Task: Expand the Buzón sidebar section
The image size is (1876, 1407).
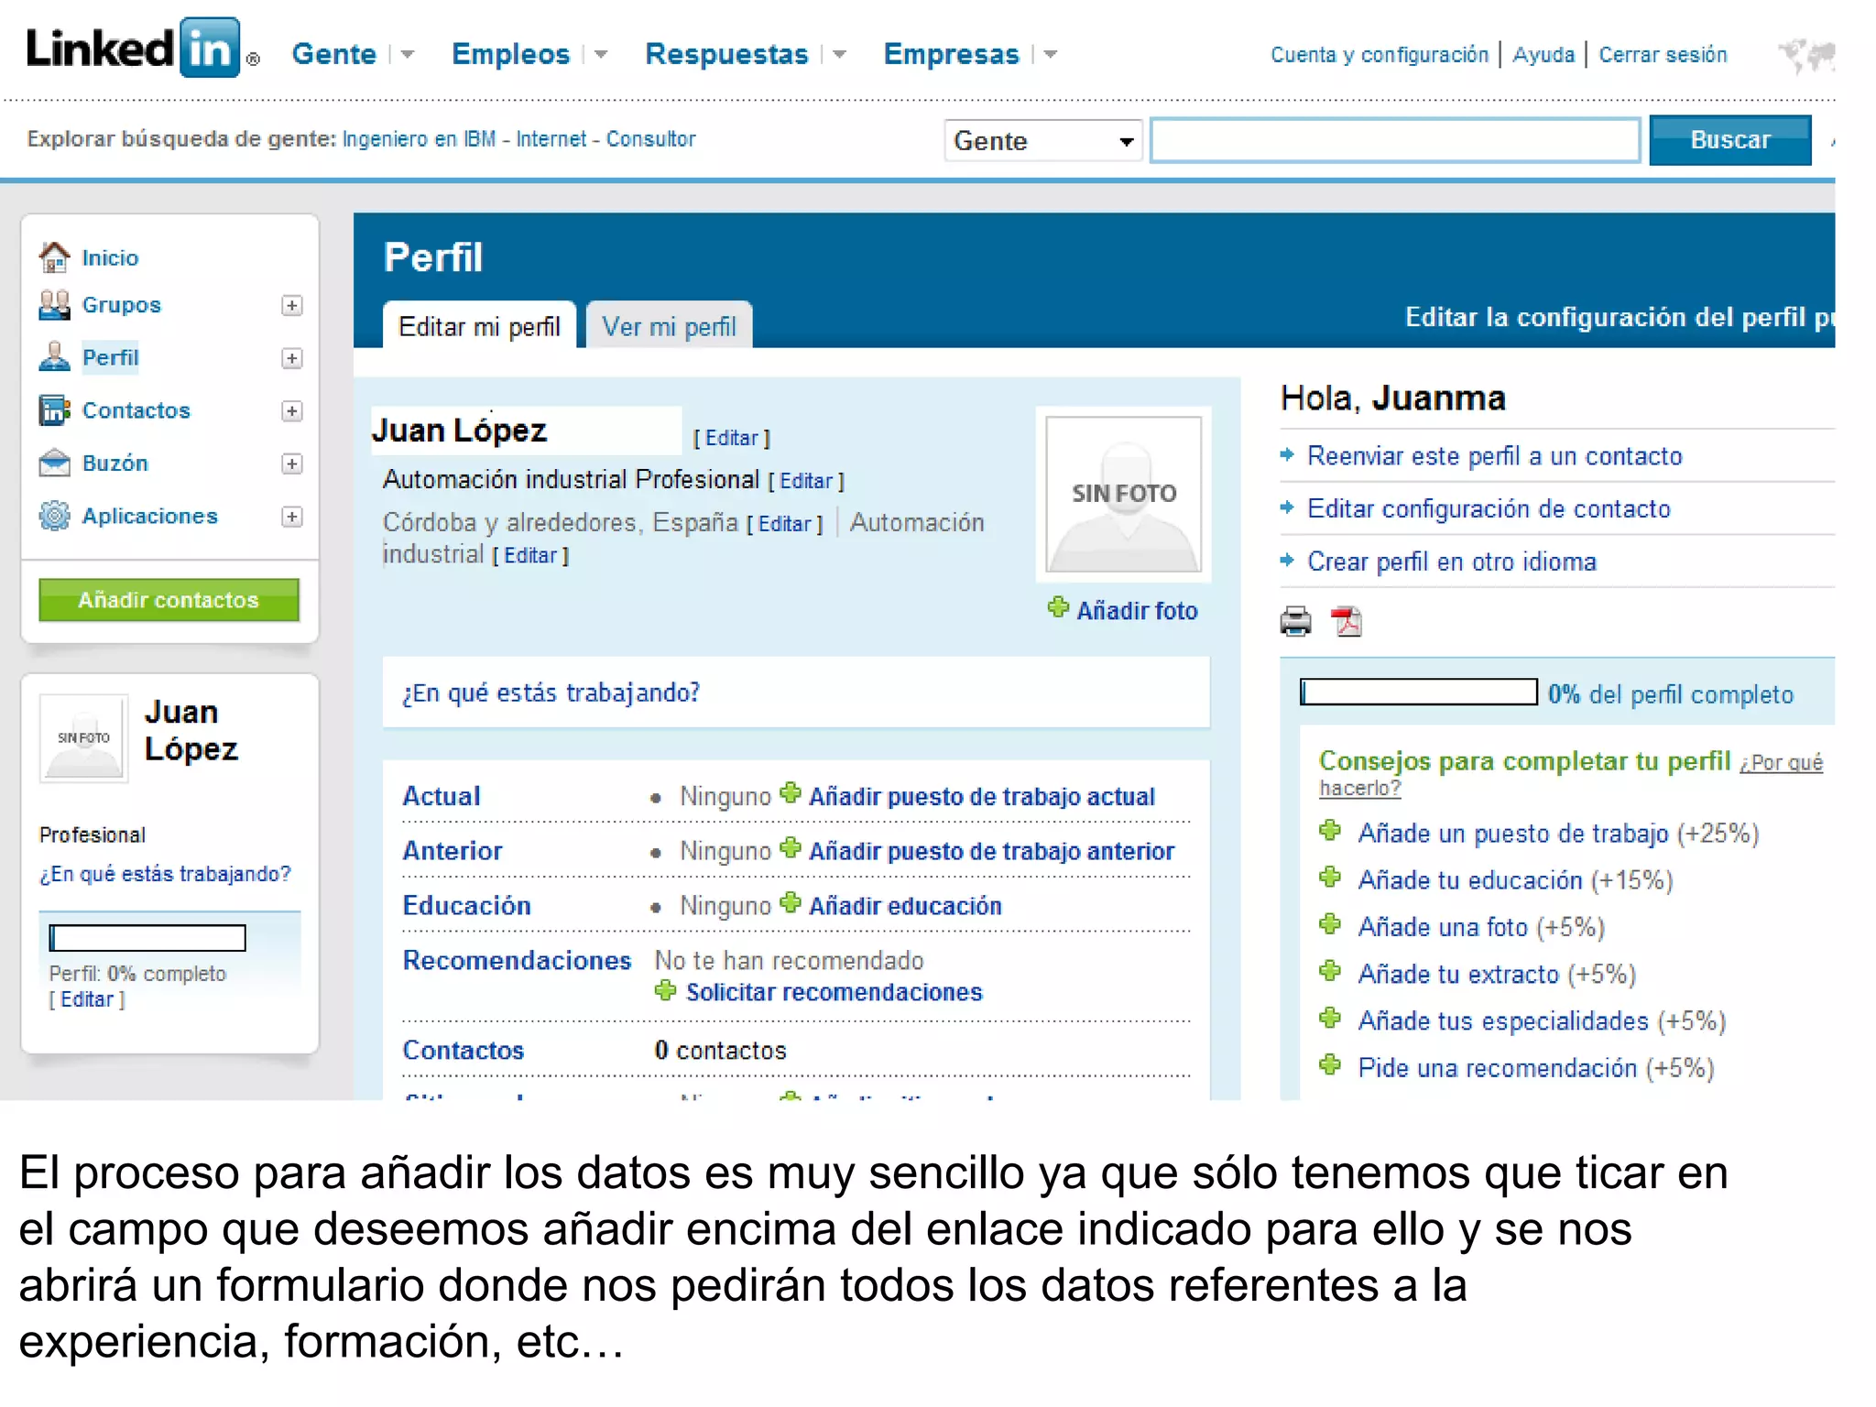Action: coord(291,464)
